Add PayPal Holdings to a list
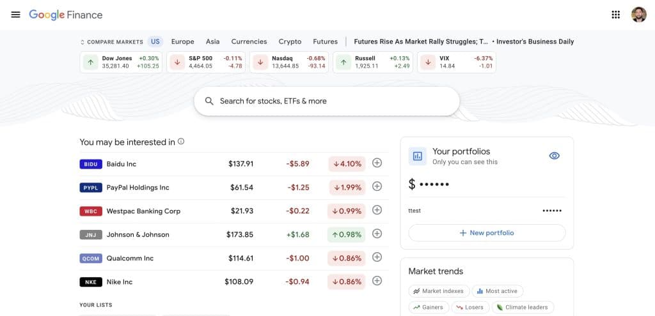 click(x=377, y=186)
